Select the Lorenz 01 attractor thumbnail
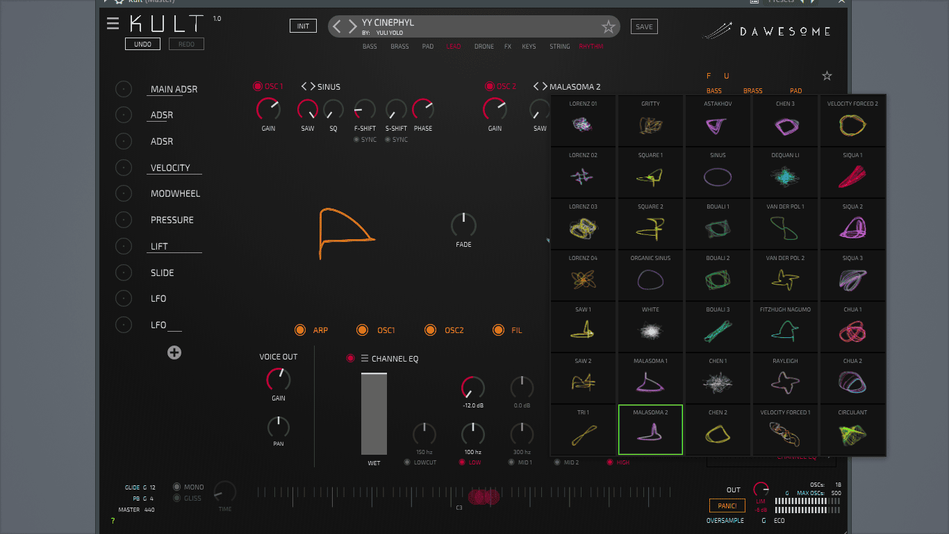The image size is (949, 534). tap(584, 120)
